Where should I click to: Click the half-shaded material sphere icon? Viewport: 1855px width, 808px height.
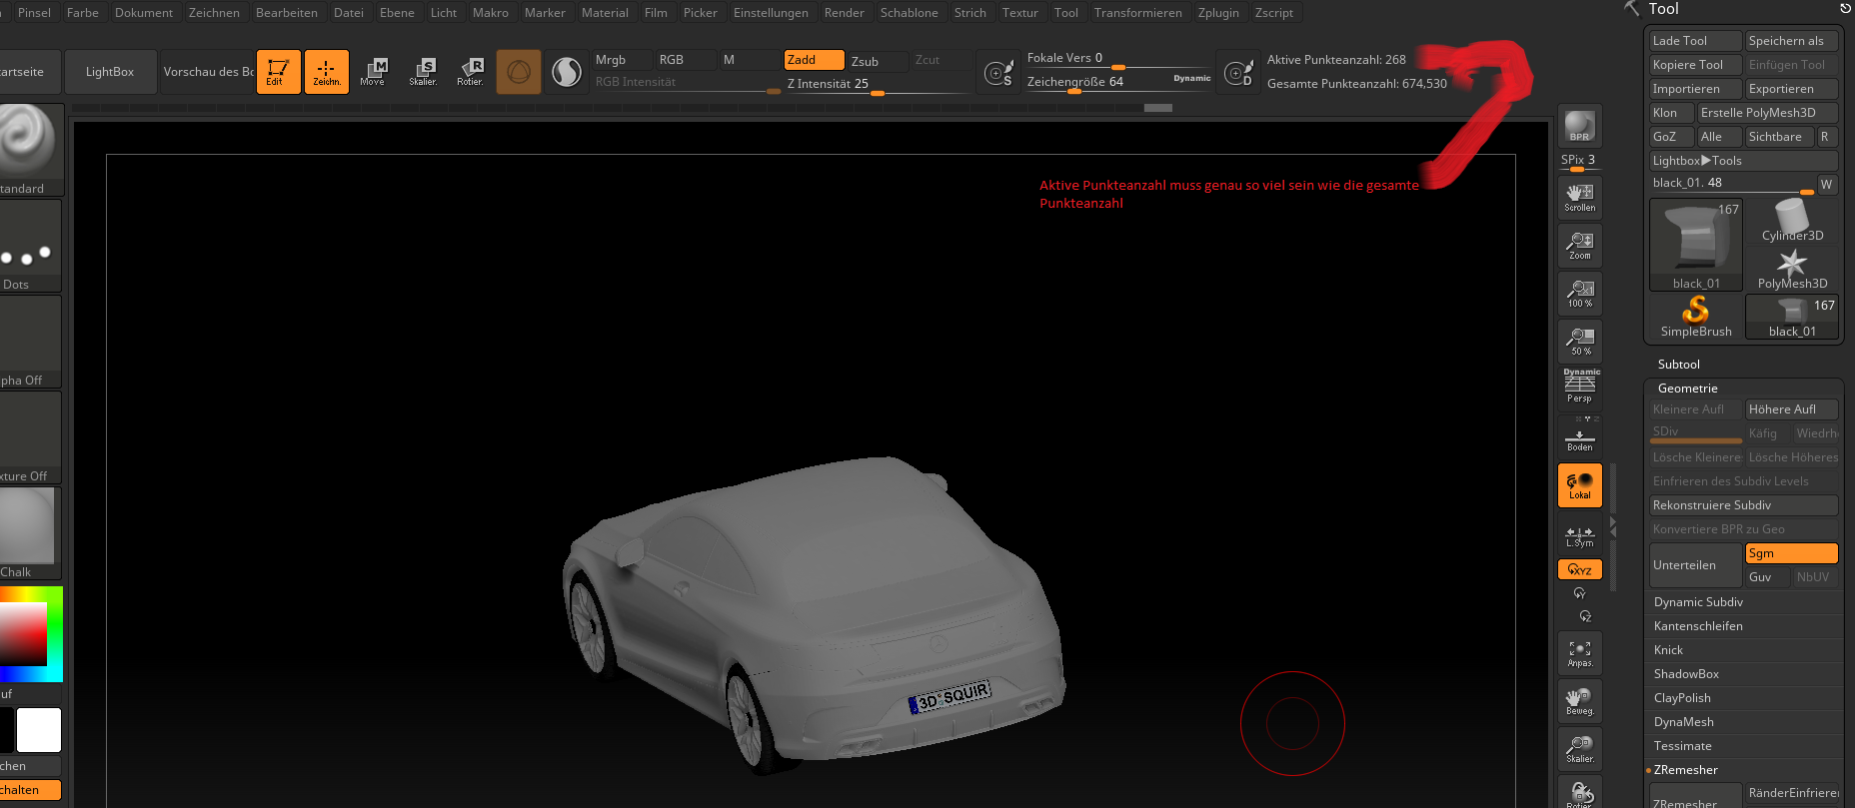click(567, 72)
